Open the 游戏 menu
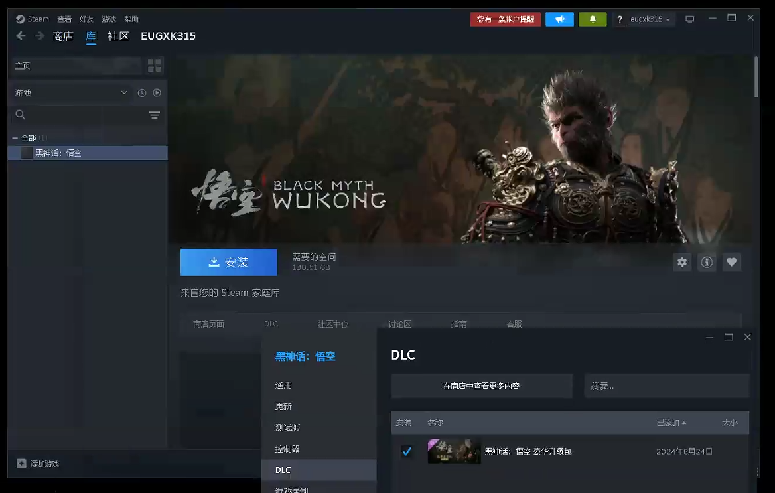Screen dimensions: 775x493 [109, 19]
